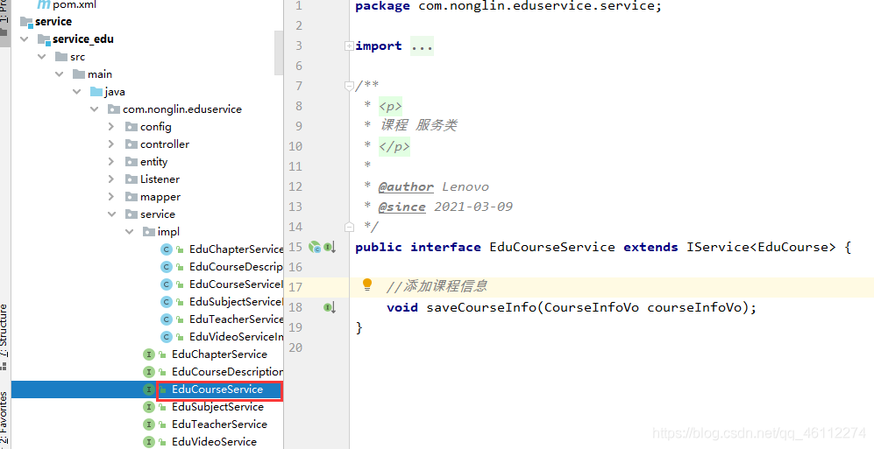This screenshot has width=874, height=449.
Task: Expand the config package
Action: tap(111, 127)
